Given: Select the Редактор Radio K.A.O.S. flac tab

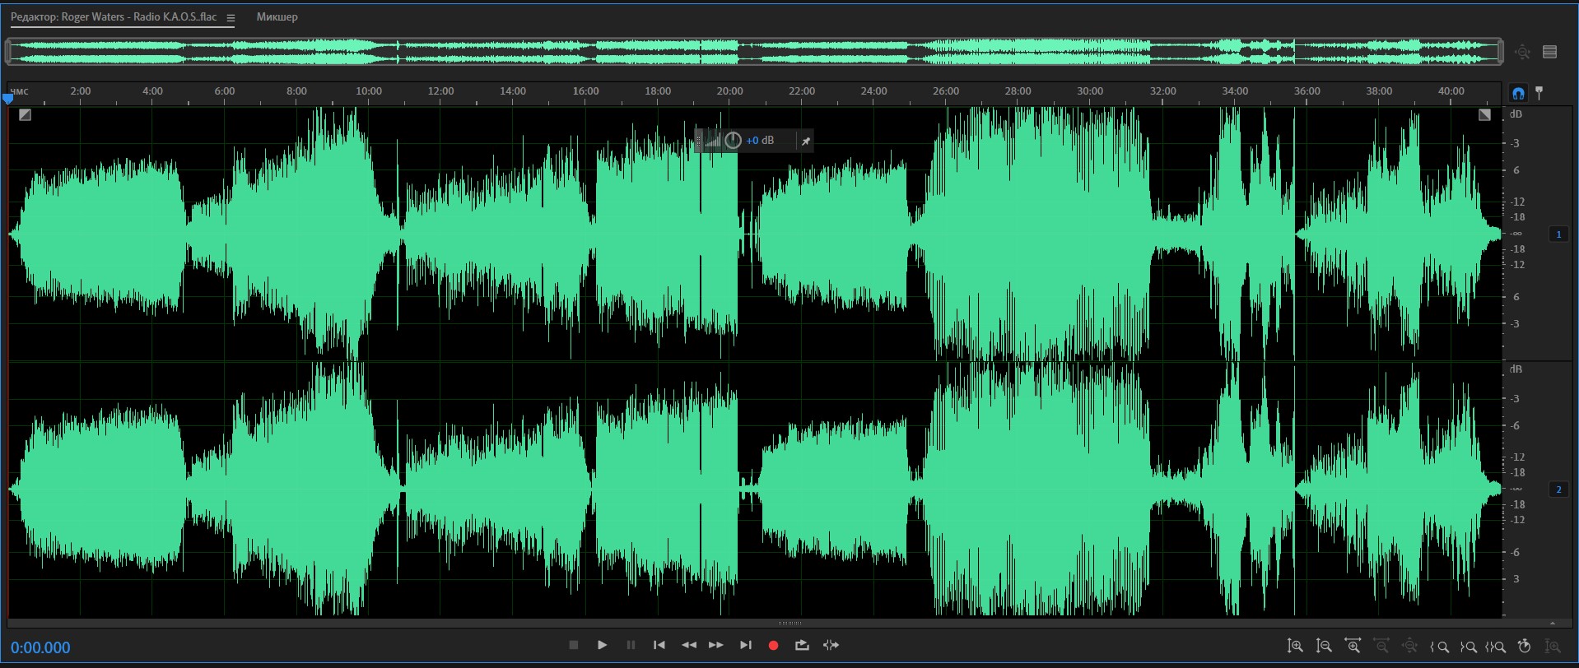Looking at the screenshot, I should 114,17.
